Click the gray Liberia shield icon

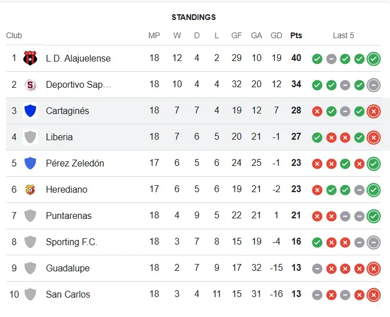pyautogui.click(x=30, y=137)
